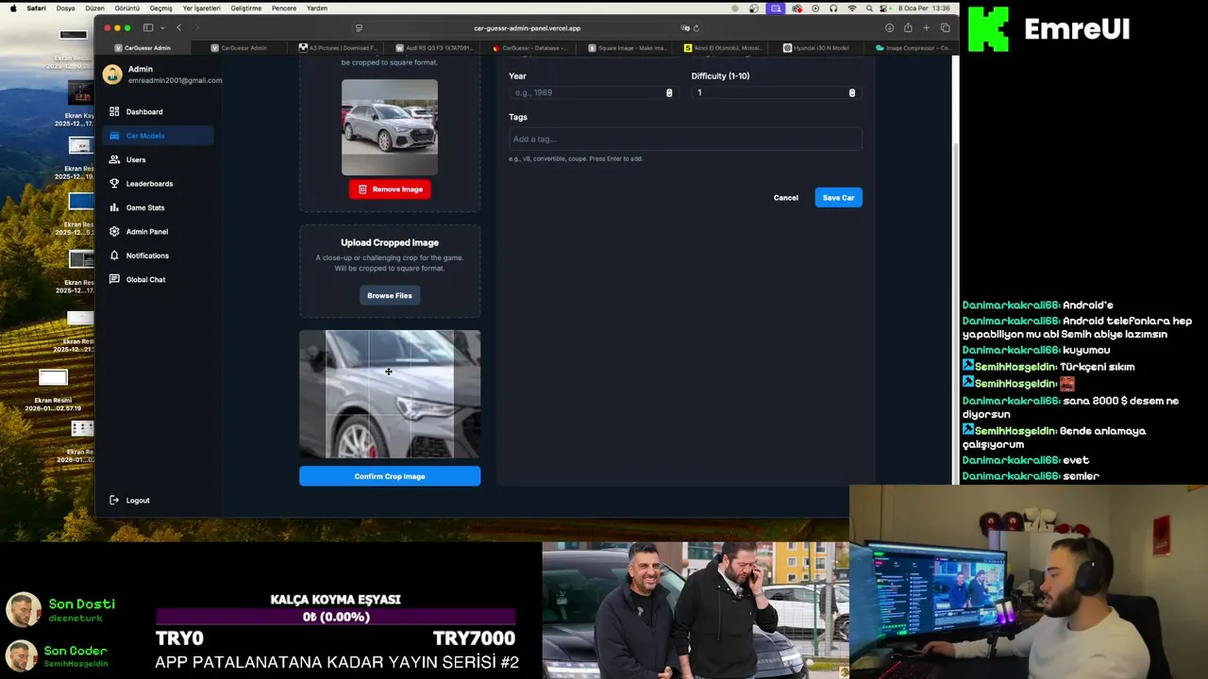The image size is (1208, 679).
Task: Click the Add a tag input
Action: pos(685,139)
